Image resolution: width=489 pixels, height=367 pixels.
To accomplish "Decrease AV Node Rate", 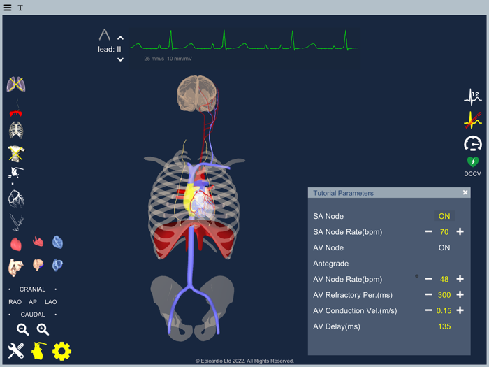I will pyautogui.click(x=428, y=279).
